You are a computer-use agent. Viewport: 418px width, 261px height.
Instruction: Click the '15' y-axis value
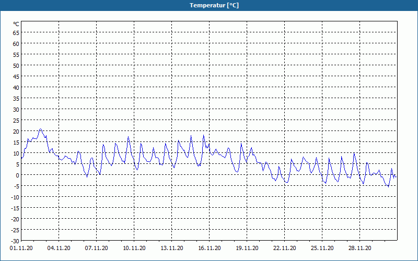(16, 143)
